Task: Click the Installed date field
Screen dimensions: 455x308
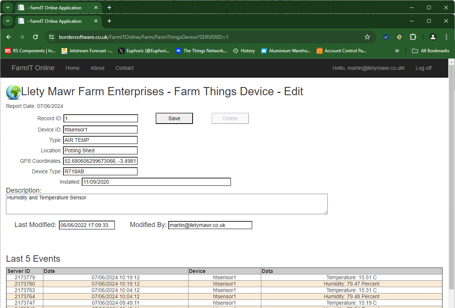Action: 156,182
